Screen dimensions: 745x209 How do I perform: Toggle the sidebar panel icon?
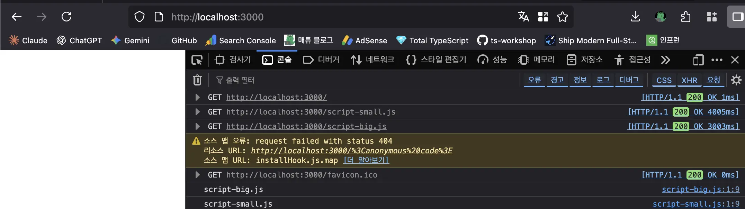point(738,17)
